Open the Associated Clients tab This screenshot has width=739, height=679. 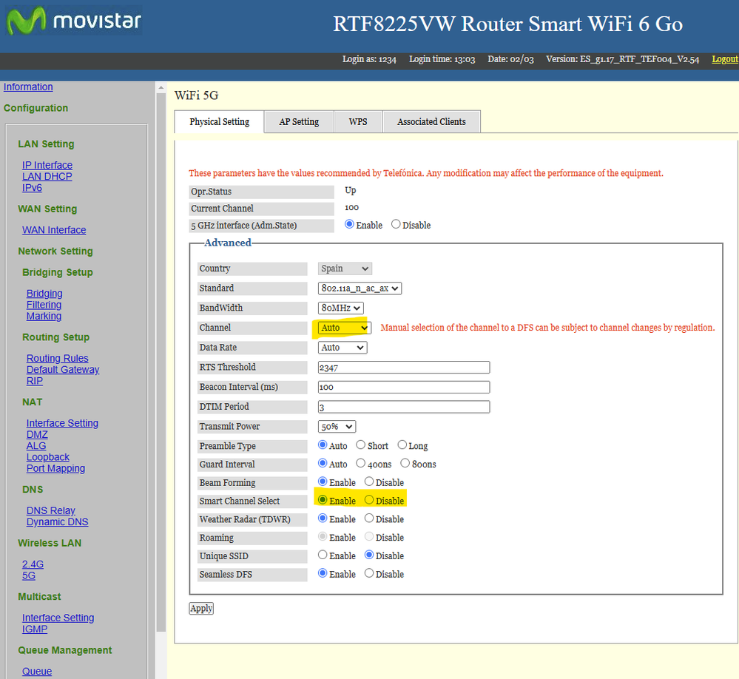coord(431,122)
